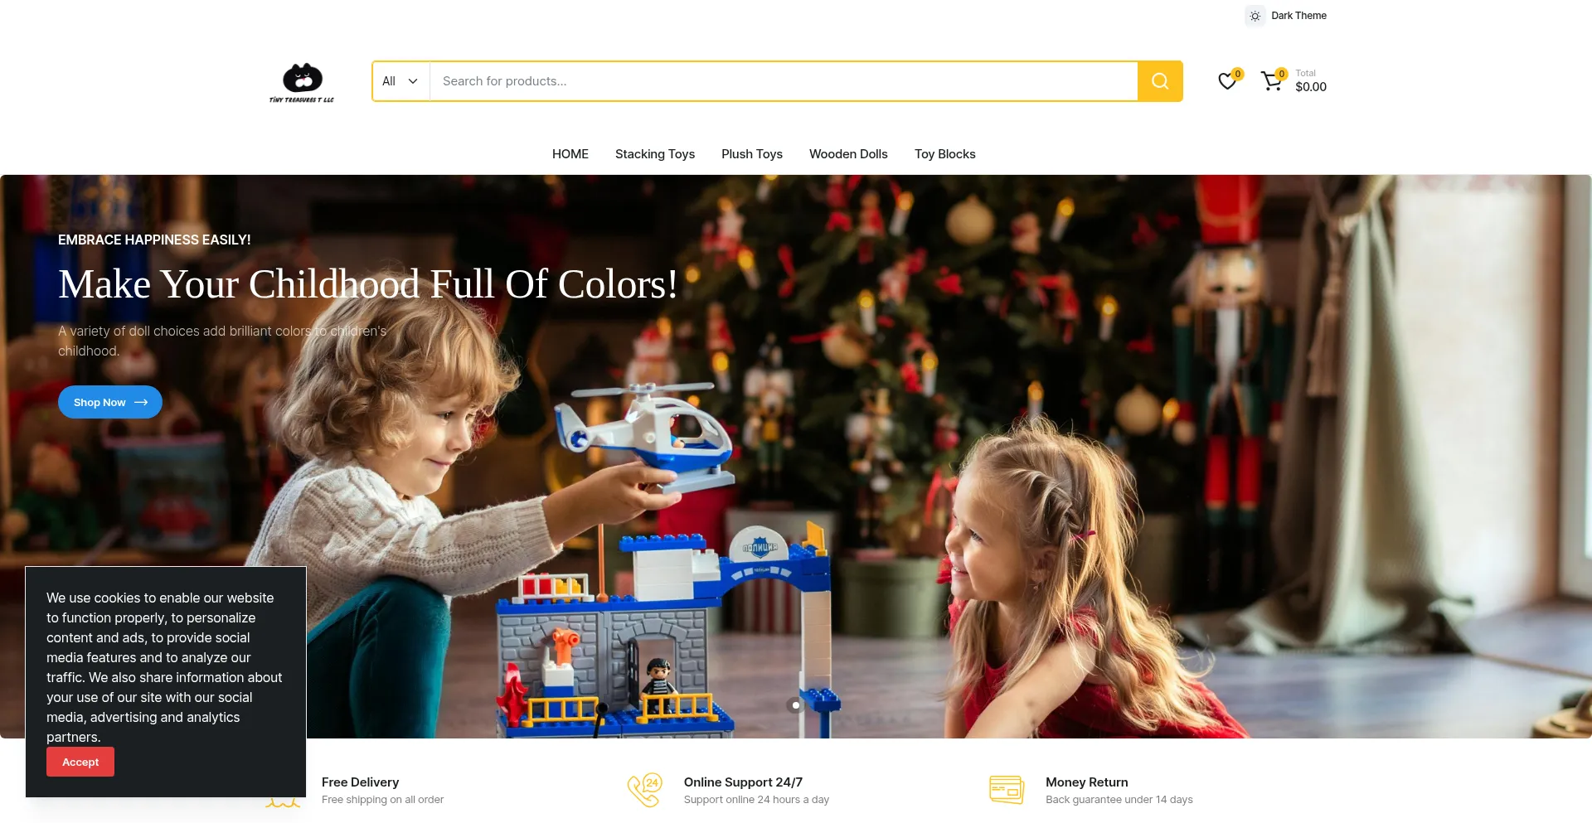Click the Money Return card icon
Image resolution: width=1592 pixels, height=823 pixels.
coord(1007,790)
